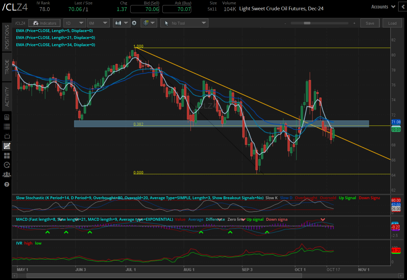
Task: Collapse the side panel with arrow button
Action: (x=403, y=7)
